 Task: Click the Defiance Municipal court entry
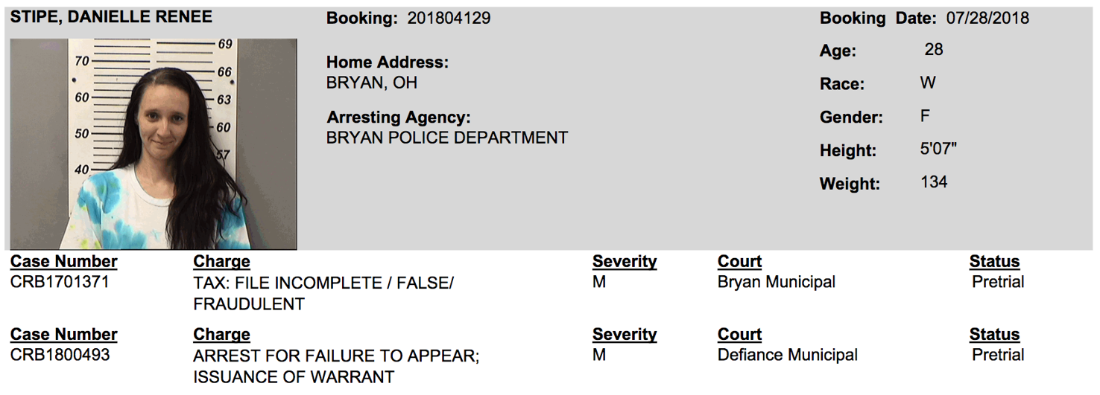pyautogui.click(x=787, y=355)
